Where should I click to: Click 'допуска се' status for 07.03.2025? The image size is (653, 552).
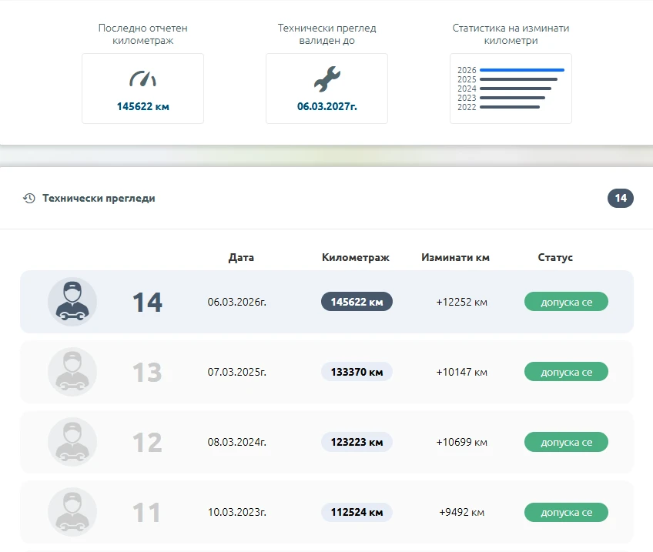coord(566,372)
